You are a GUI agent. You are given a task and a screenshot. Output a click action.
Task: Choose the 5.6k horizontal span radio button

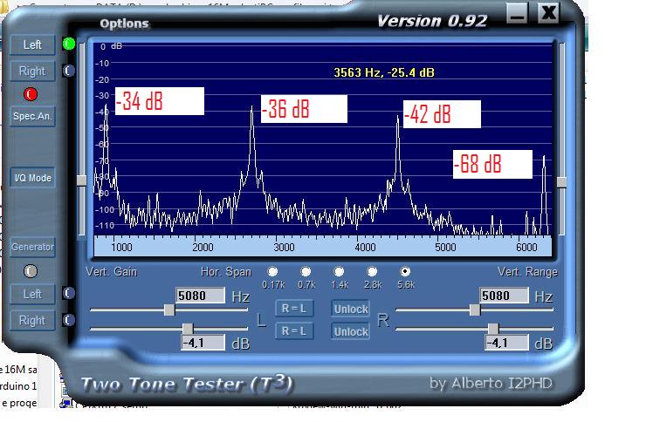tap(404, 272)
